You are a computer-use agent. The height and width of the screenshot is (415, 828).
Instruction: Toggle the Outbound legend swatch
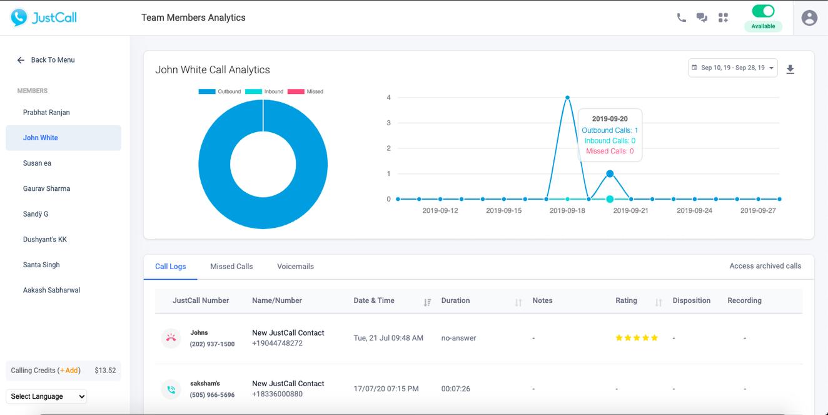tap(207, 91)
